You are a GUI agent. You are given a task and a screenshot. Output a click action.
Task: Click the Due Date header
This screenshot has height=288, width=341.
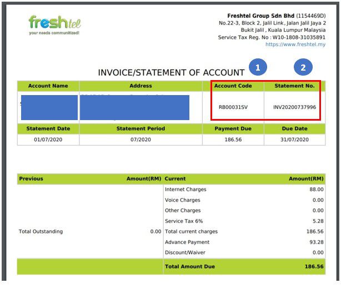294,128
